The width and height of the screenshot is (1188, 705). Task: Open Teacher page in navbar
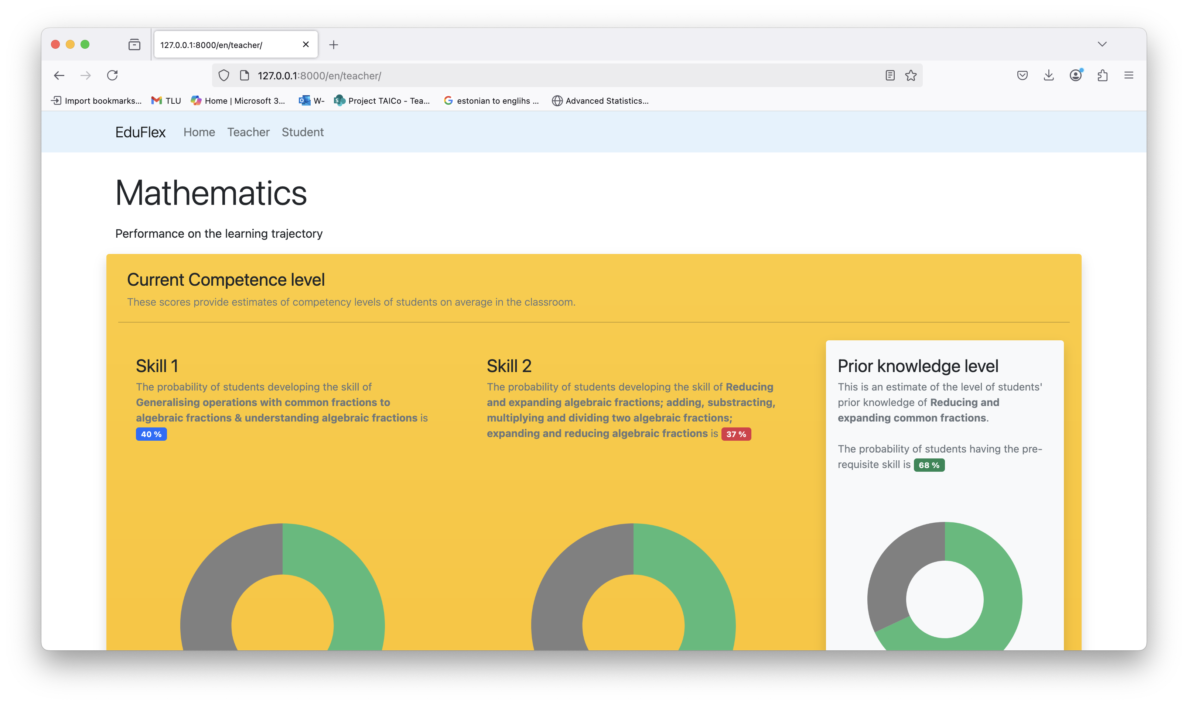point(248,132)
